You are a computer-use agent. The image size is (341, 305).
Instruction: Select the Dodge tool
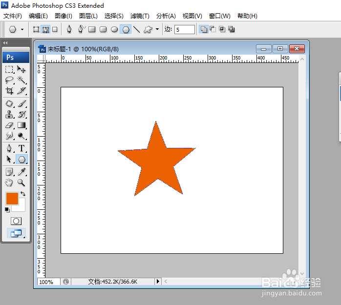click(x=21, y=136)
